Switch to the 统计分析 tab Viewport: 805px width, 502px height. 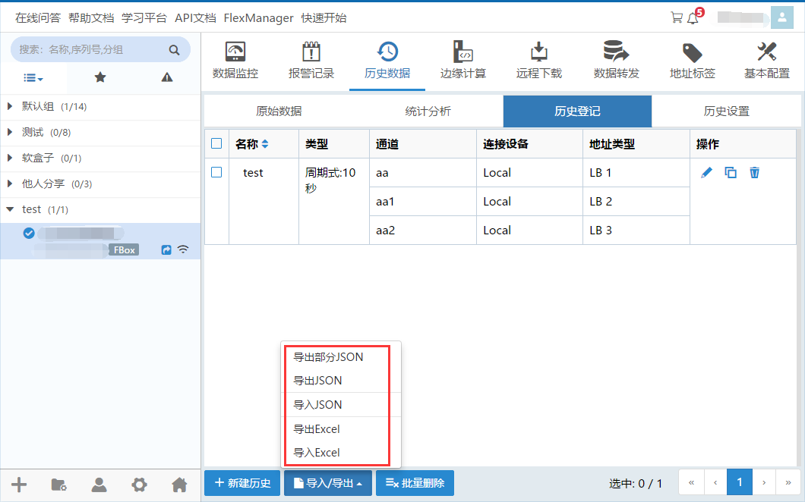(x=428, y=111)
